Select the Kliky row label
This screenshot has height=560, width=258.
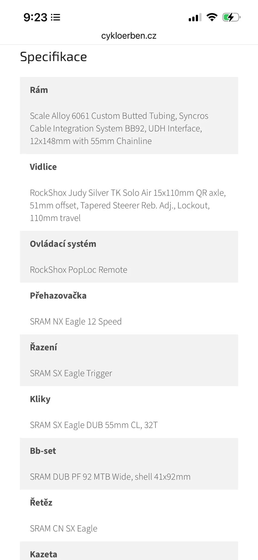tap(40, 399)
